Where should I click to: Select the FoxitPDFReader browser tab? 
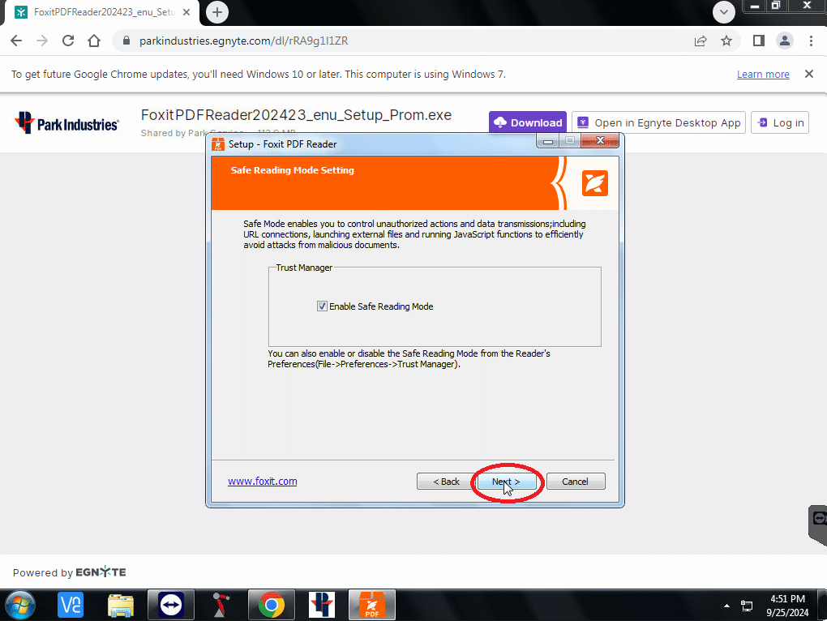coord(103,12)
